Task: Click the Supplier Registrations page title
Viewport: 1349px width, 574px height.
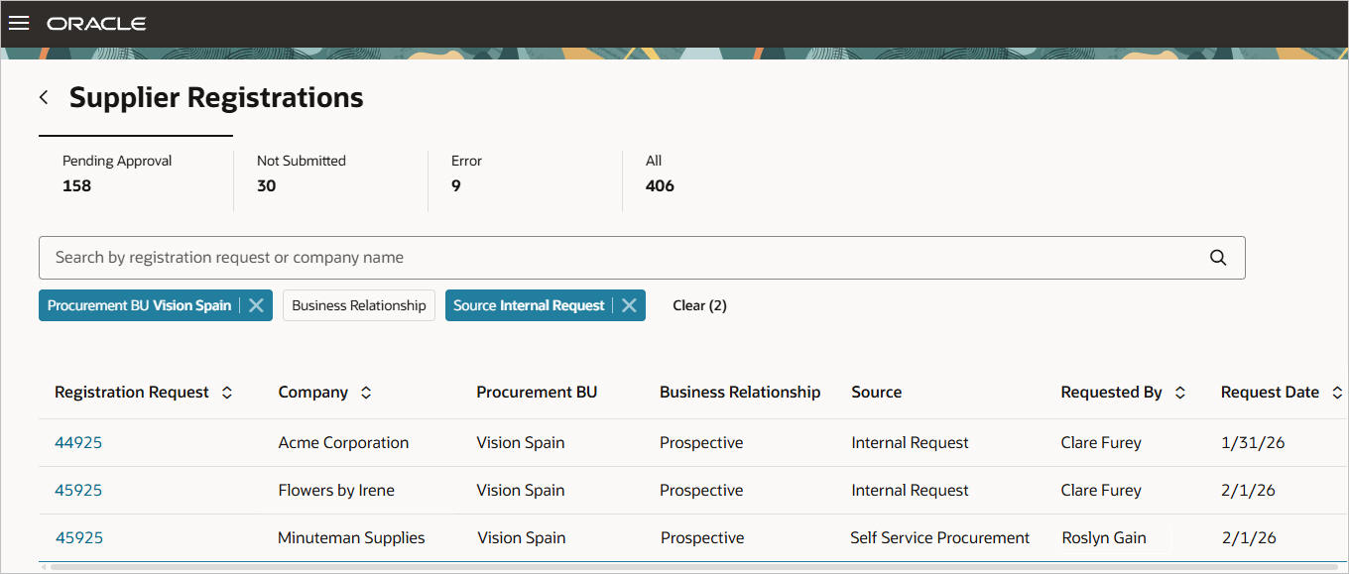Action: coord(216,97)
